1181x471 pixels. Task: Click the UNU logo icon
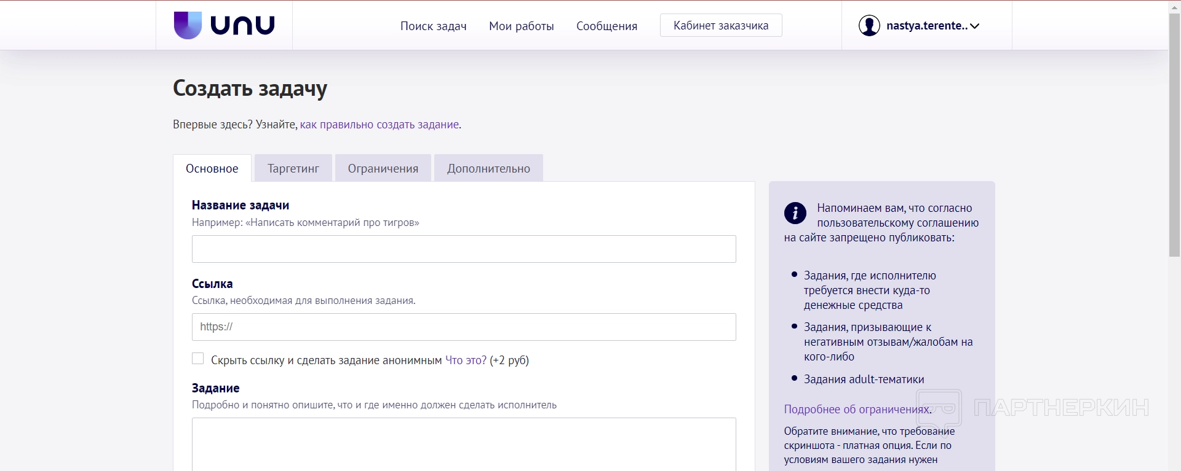[x=188, y=25]
